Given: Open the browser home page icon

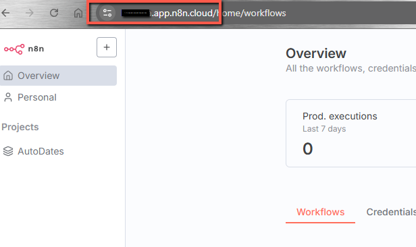Looking at the screenshot, I should coord(78,13).
